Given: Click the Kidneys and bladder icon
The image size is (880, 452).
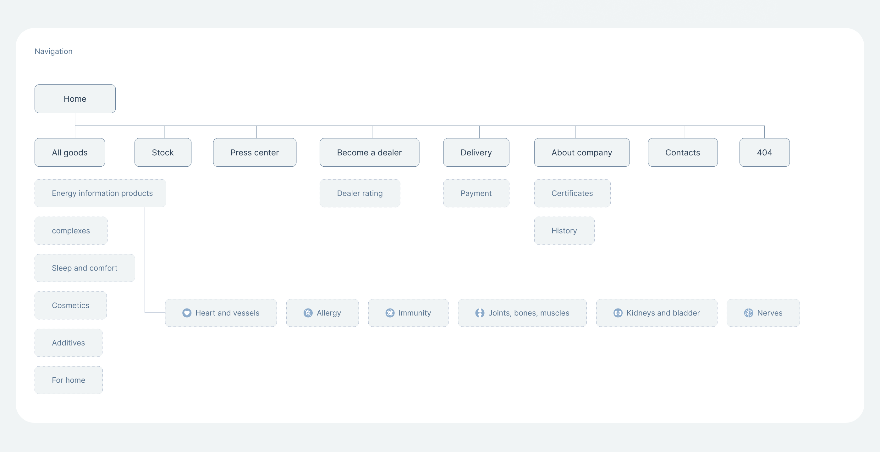Looking at the screenshot, I should pyautogui.click(x=618, y=313).
